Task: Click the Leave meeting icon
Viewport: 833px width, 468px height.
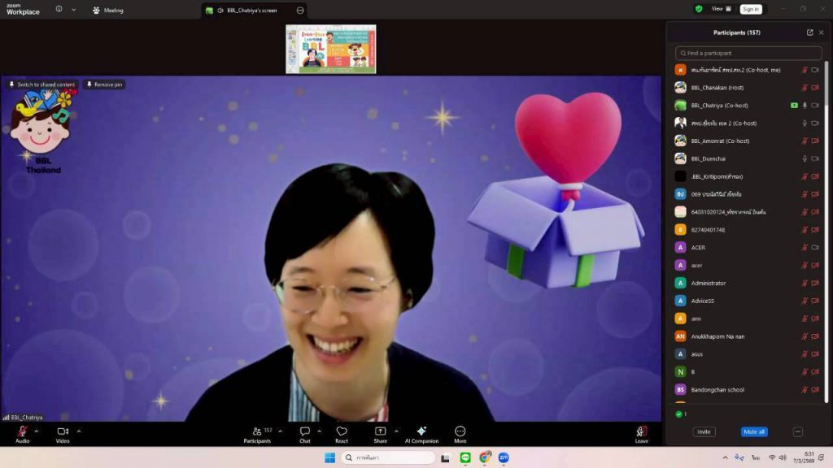Action: (642, 431)
